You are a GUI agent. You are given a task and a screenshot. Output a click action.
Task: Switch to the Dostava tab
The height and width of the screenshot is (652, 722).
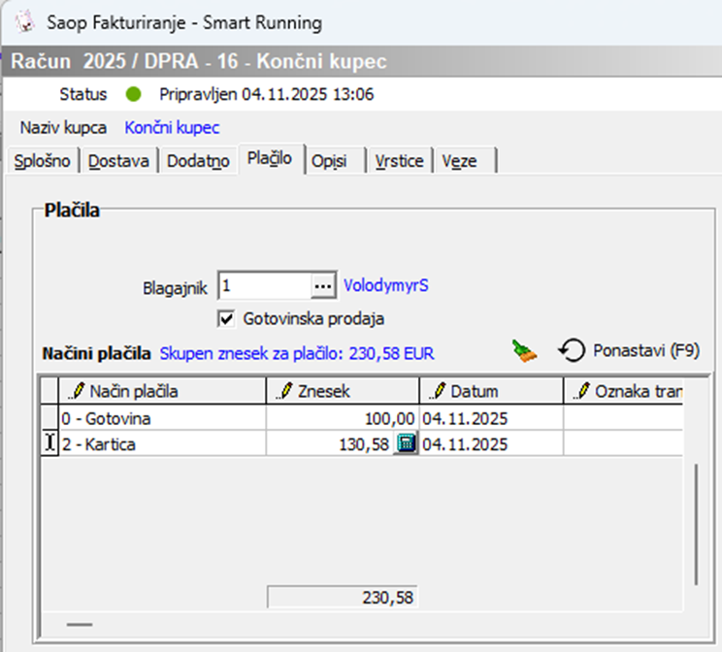118,161
